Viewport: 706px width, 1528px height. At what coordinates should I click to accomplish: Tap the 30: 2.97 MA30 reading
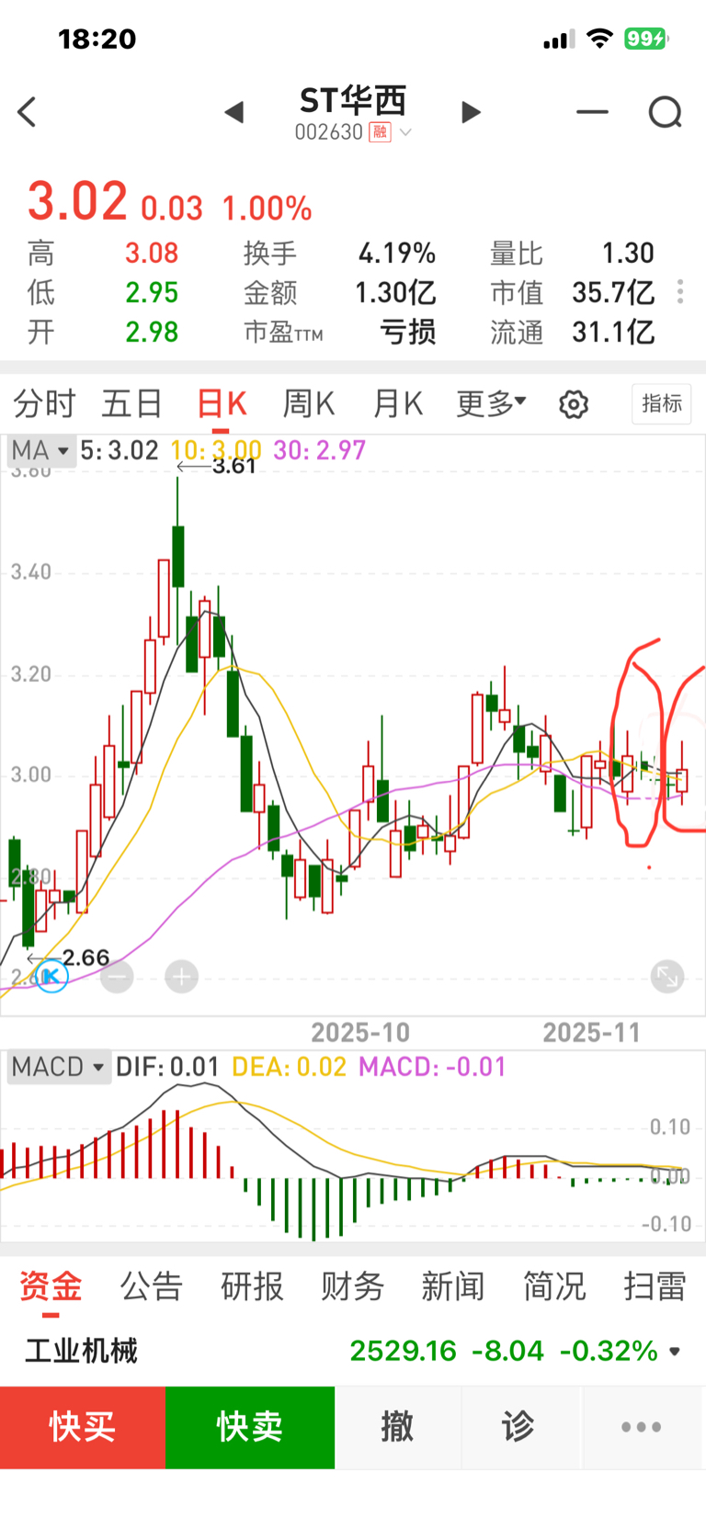pos(320,450)
